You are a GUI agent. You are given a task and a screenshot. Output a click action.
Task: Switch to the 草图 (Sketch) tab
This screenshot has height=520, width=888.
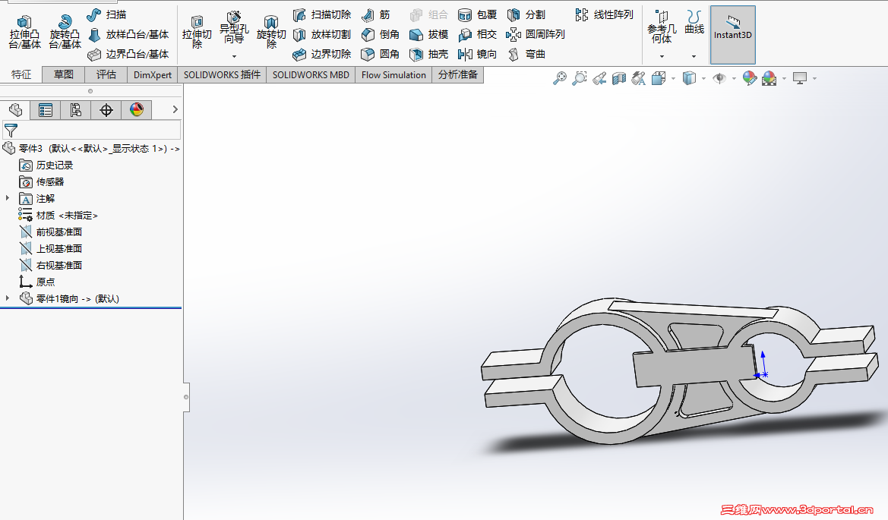point(64,74)
